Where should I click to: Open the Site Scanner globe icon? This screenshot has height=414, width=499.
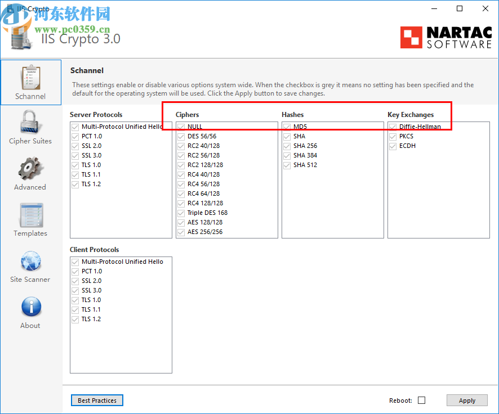(x=31, y=261)
